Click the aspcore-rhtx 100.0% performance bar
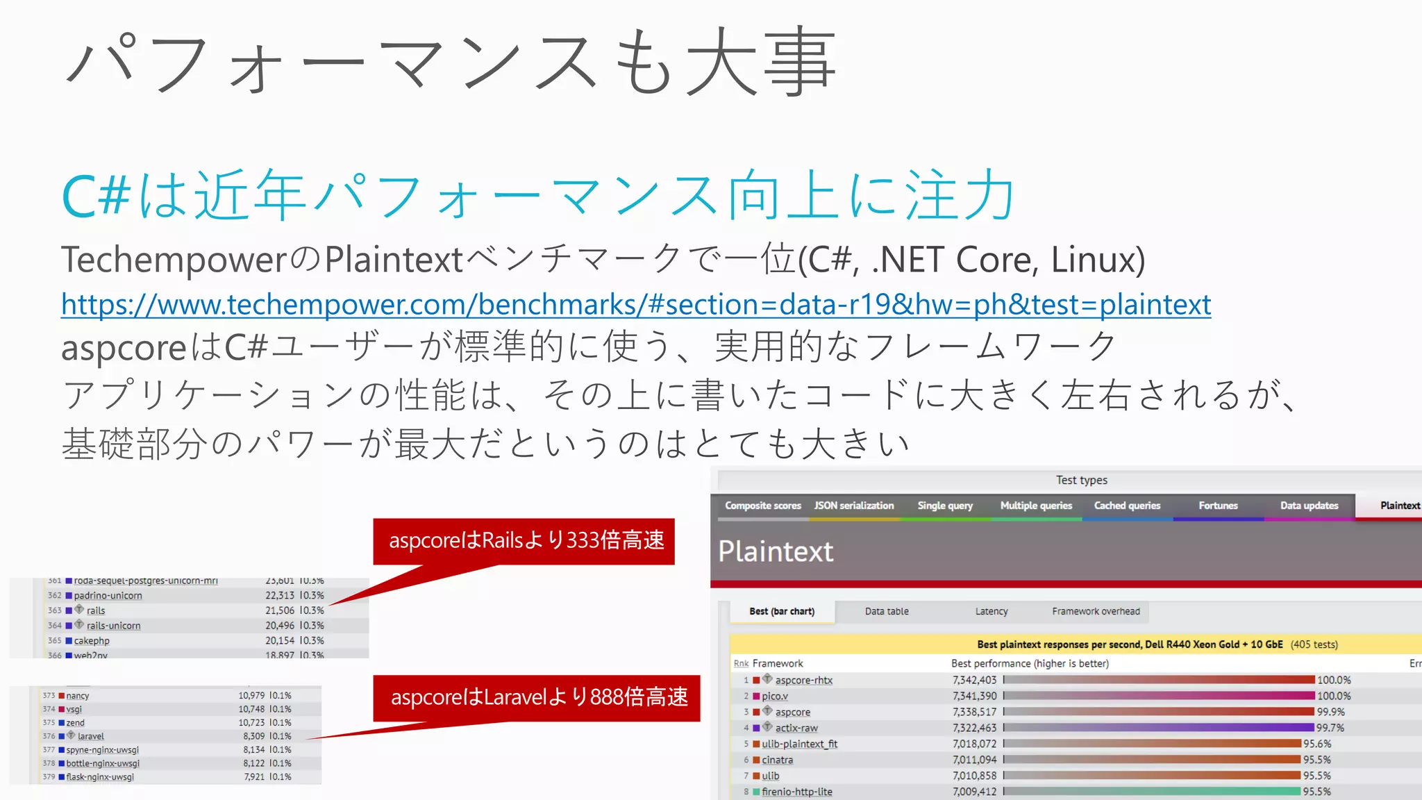The width and height of the screenshot is (1422, 800). coord(1159,681)
